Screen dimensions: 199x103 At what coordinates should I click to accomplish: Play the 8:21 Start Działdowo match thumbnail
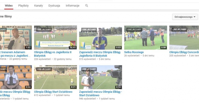(56, 77)
